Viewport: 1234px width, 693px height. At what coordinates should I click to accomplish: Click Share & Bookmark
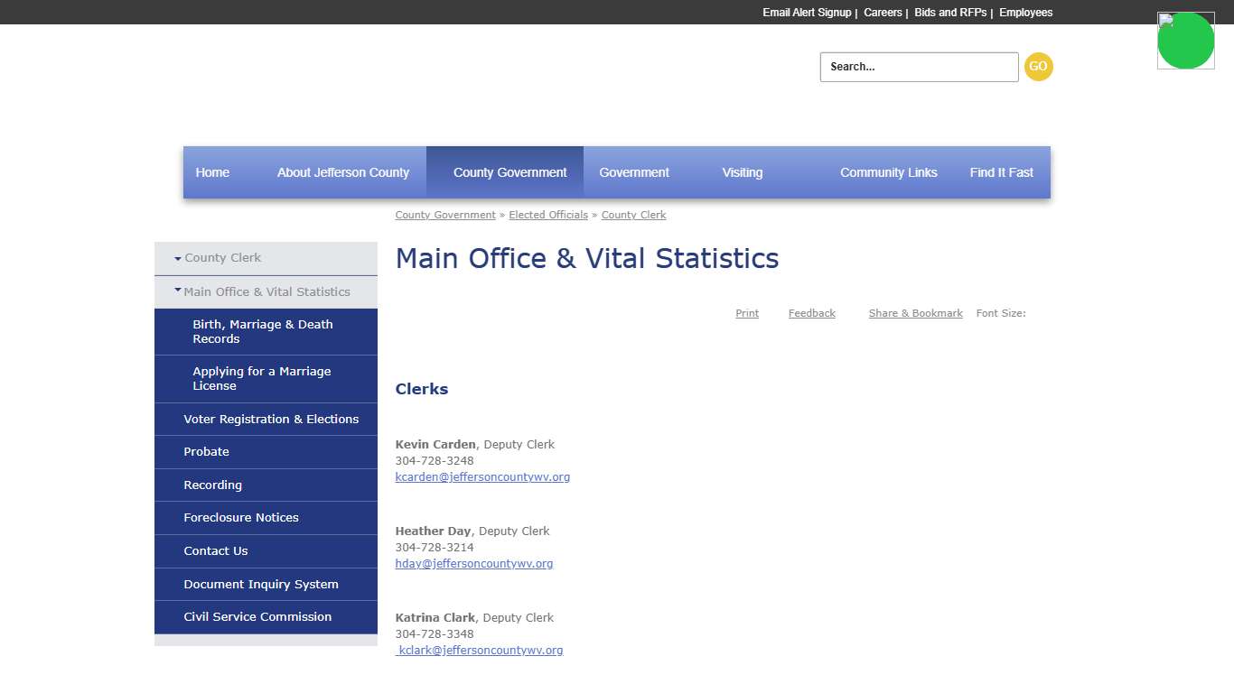pos(915,313)
